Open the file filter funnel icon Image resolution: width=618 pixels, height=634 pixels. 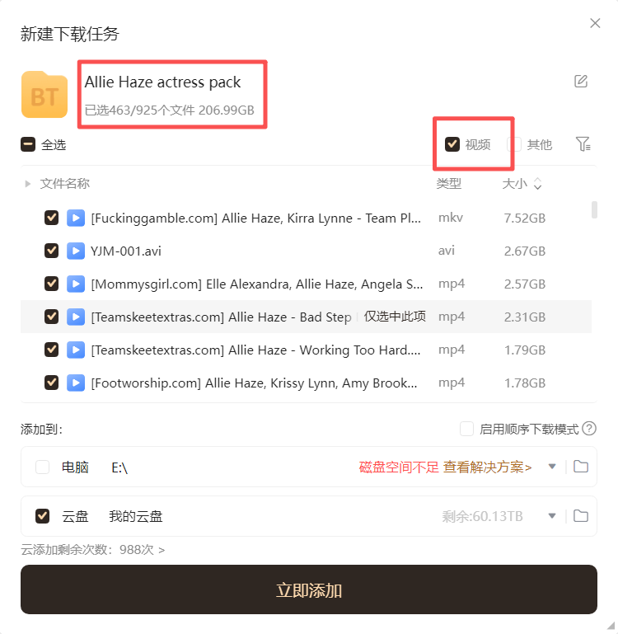pos(583,144)
